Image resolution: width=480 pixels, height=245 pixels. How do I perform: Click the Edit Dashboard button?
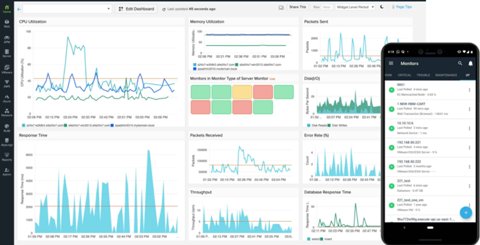click(137, 9)
